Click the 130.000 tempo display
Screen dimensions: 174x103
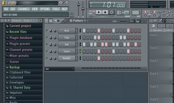(123, 13)
